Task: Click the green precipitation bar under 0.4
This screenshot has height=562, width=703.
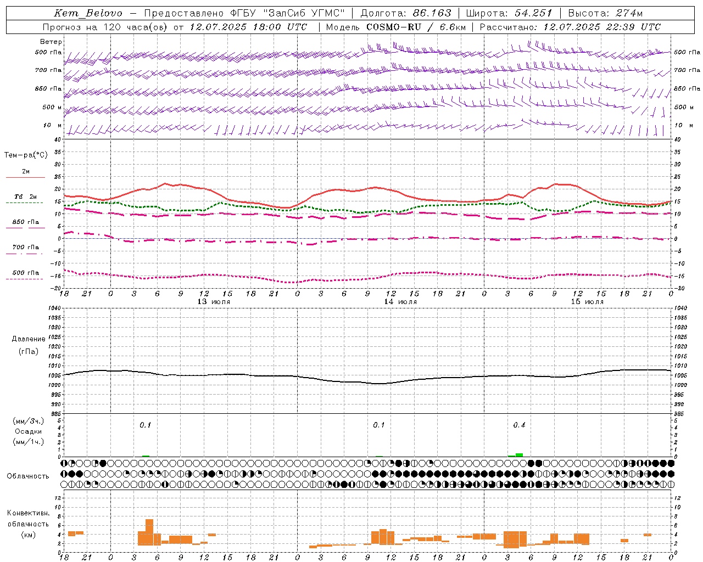Action: 519,455
